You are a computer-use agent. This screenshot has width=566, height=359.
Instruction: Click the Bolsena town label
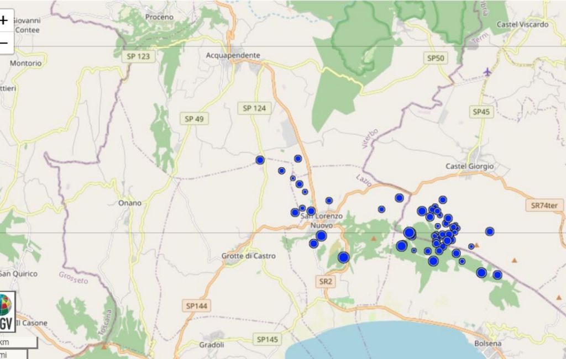(x=488, y=344)
